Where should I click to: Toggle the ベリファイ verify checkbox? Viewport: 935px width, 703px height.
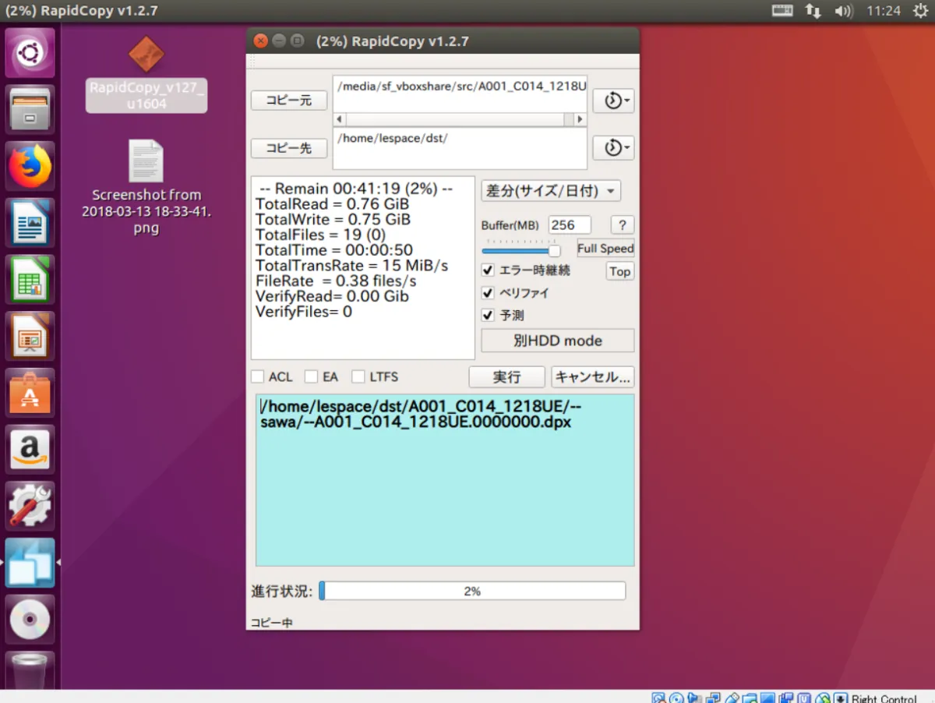[x=489, y=293]
